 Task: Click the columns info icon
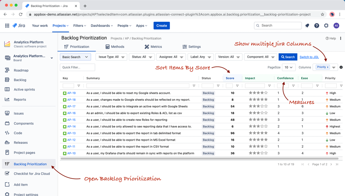click(x=341, y=68)
